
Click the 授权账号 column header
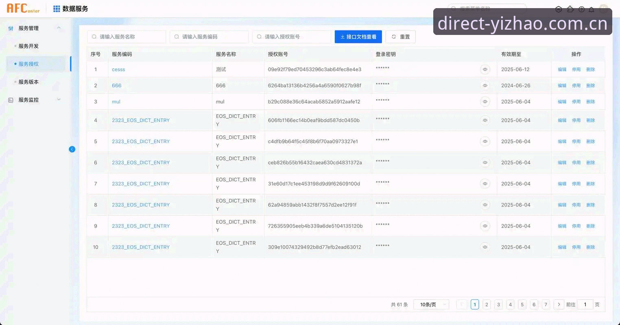click(x=278, y=54)
